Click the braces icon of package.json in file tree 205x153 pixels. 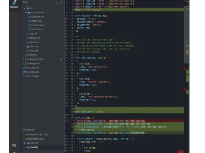25,64
